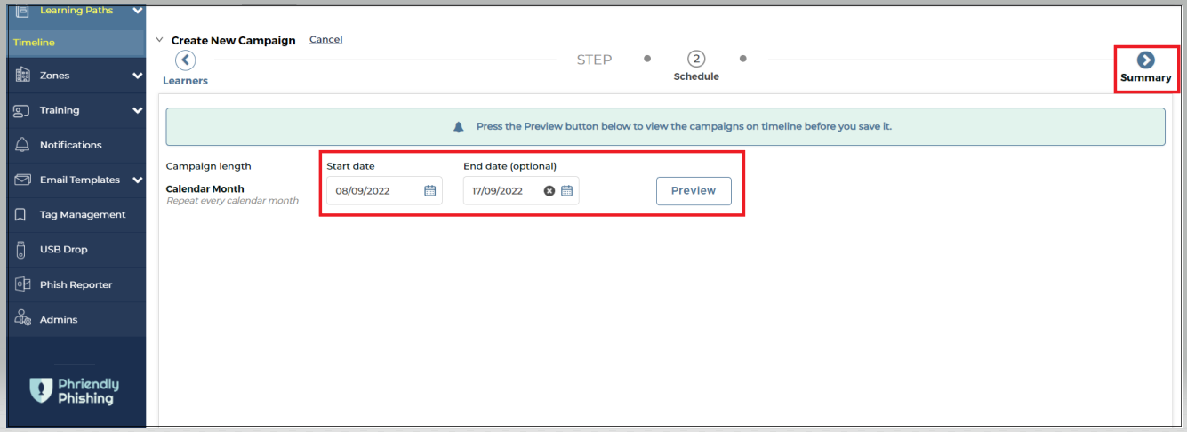Select USB Drop drive icon
Image resolution: width=1187 pixels, height=432 pixels.
click(x=21, y=250)
